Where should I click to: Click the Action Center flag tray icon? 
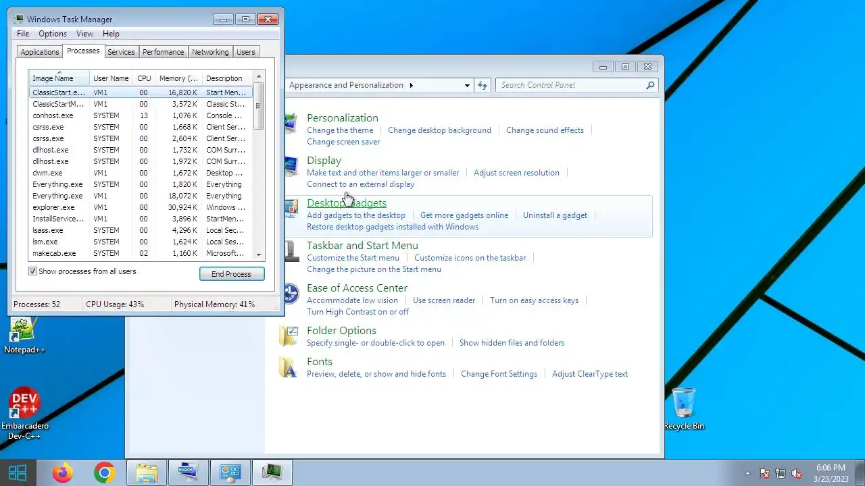(x=764, y=473)
